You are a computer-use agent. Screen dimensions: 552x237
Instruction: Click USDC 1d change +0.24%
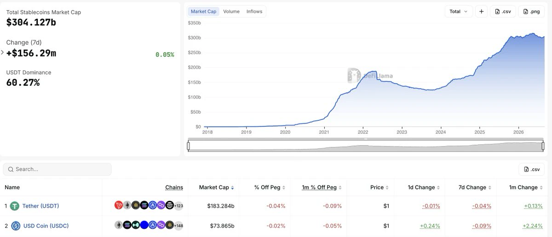(430, 226)
